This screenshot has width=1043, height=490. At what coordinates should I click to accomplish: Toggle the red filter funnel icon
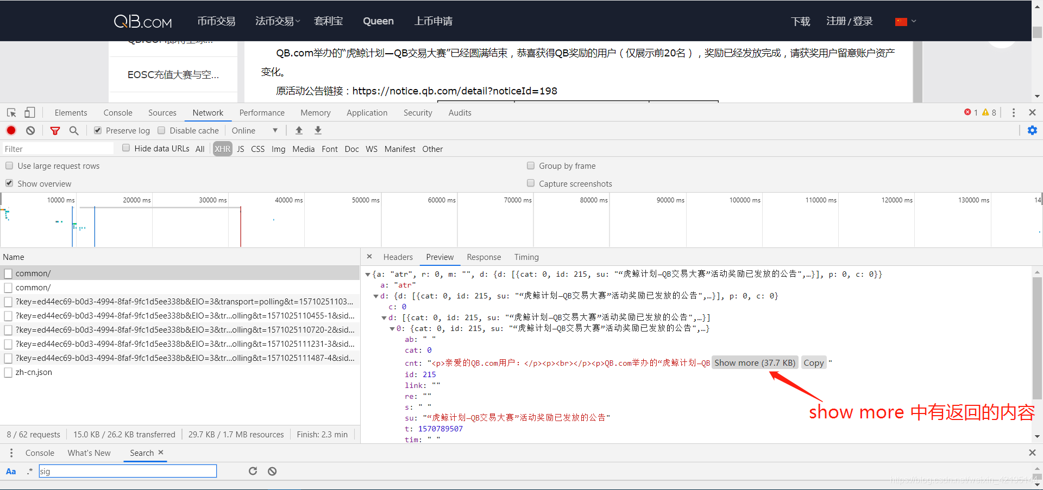click(x=55, y=130)
